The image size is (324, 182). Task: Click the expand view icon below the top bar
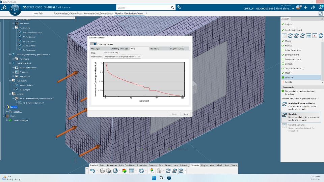tap(321, 13)
